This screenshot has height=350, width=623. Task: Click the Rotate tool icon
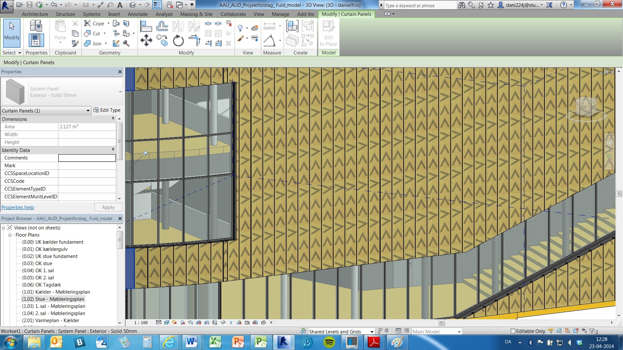(178, 41)
